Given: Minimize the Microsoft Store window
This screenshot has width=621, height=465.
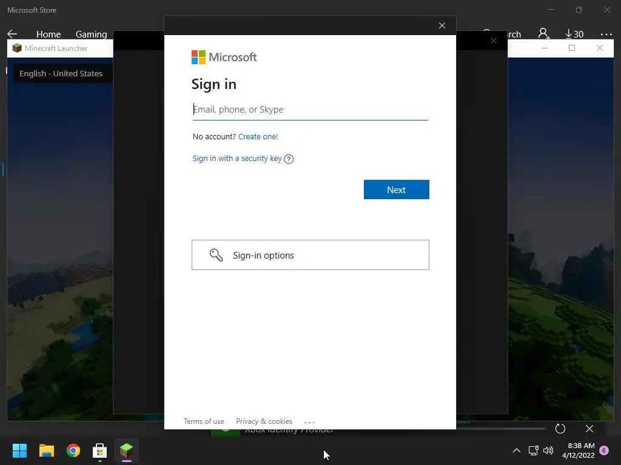Looking at the screenshot, I should click(551, 10).
